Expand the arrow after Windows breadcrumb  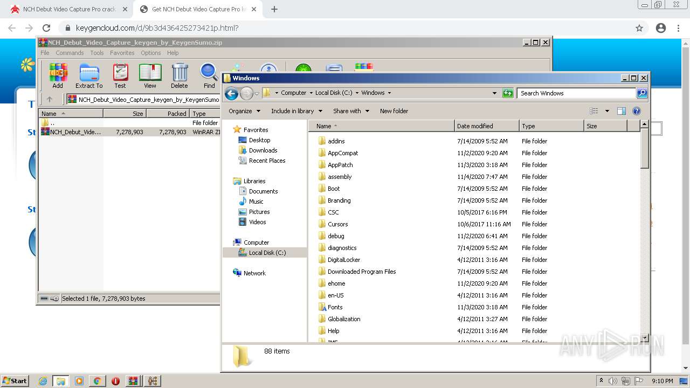[389, 93]
